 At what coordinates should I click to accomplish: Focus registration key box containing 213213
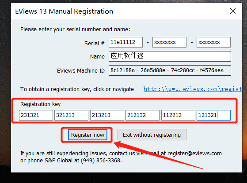tap(107, 115)
